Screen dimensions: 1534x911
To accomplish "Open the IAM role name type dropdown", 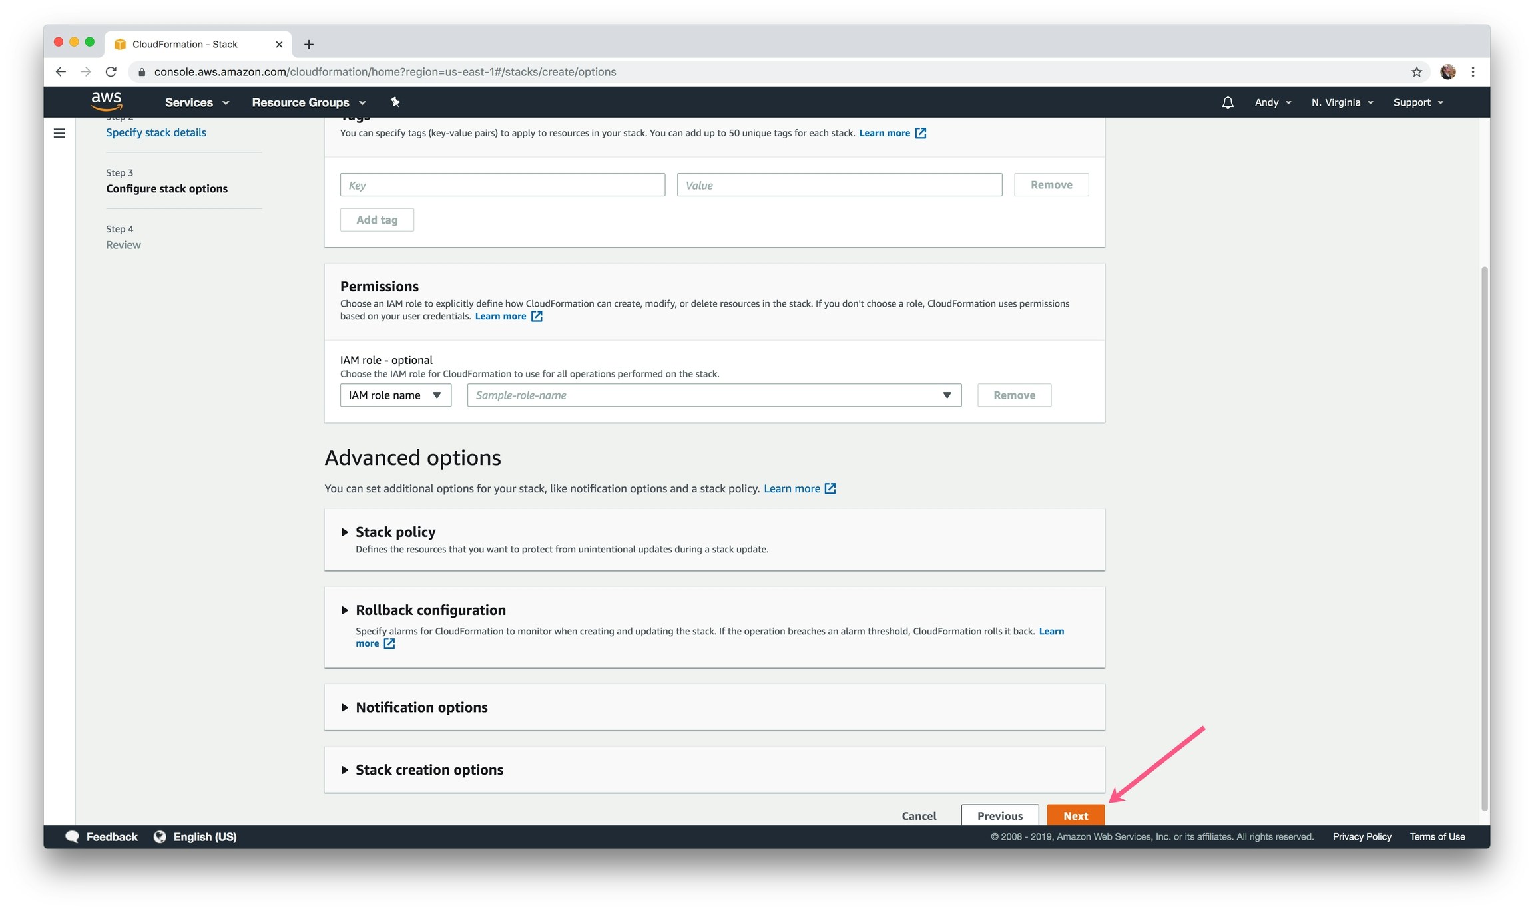I will click(395, 395).
